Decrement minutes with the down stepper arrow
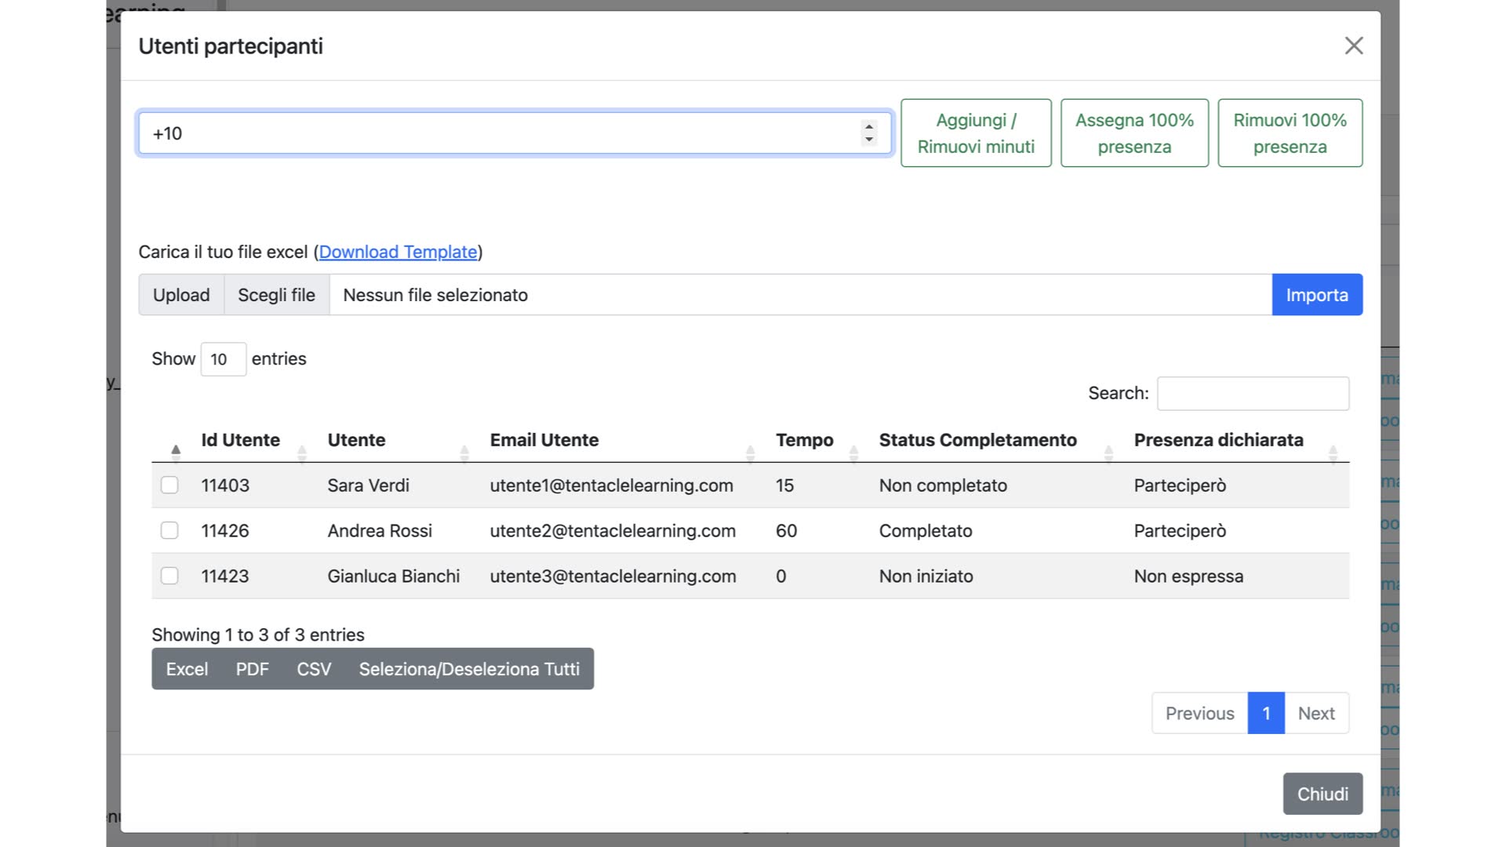The height and width of the screenshot is (847, 1506). (868, 140)
